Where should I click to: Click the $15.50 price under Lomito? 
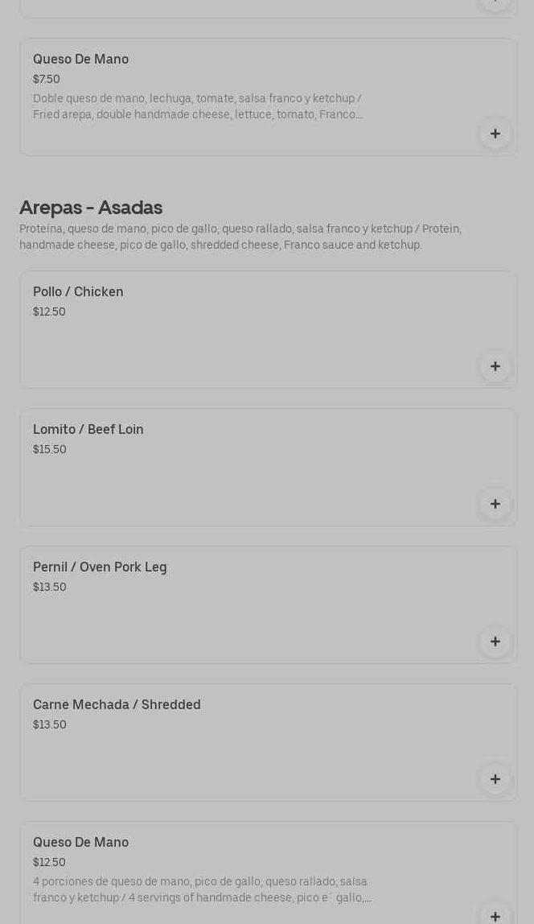50,450
